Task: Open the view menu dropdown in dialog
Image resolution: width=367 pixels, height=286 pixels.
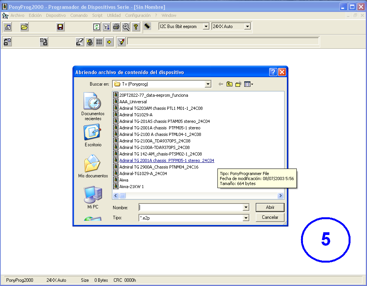Action: pyautogui.click(x=249, y=84)
